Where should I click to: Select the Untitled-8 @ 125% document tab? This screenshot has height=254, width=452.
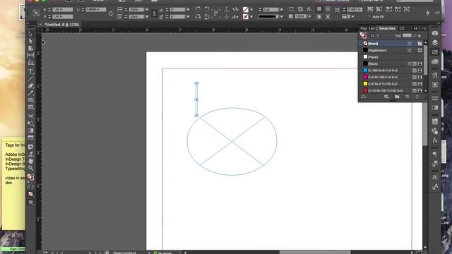61,25
